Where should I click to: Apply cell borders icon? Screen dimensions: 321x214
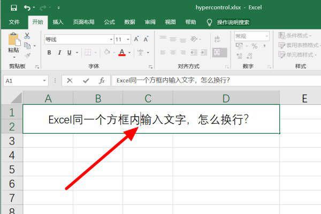point(88,52)
